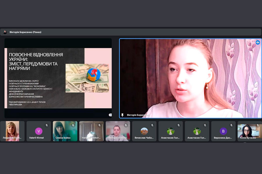
Task: Click muted microphone icon on Юлія Бутенко tile
Action: click(258, 125)
